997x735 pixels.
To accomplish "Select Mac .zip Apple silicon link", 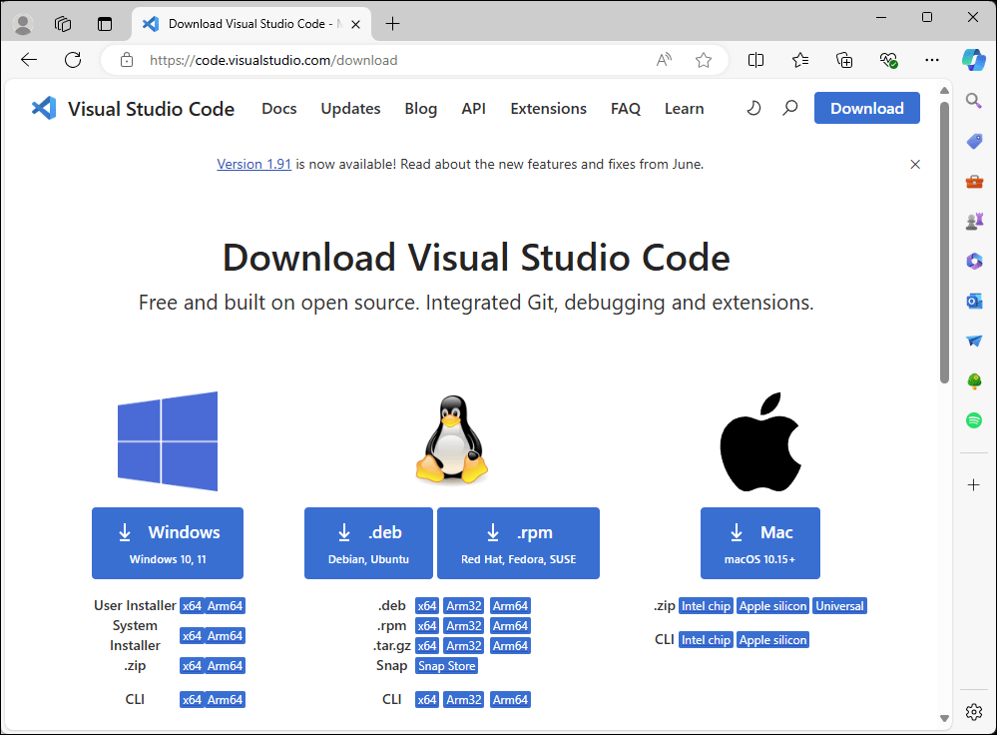I will (x=773, y=606).
